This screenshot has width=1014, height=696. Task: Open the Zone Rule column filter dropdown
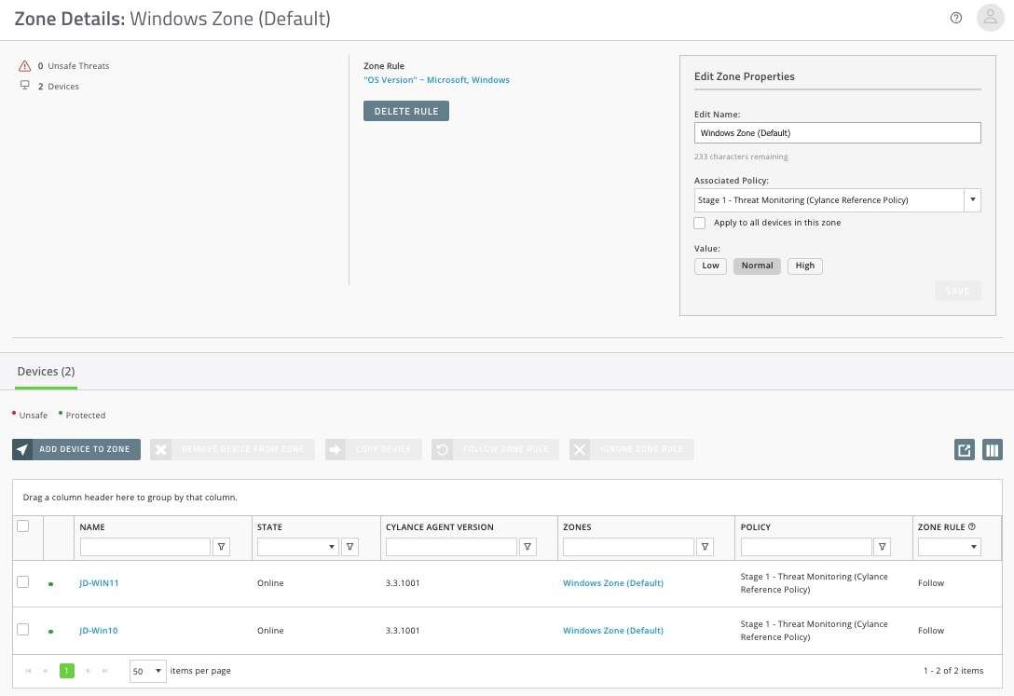[949, 547]
